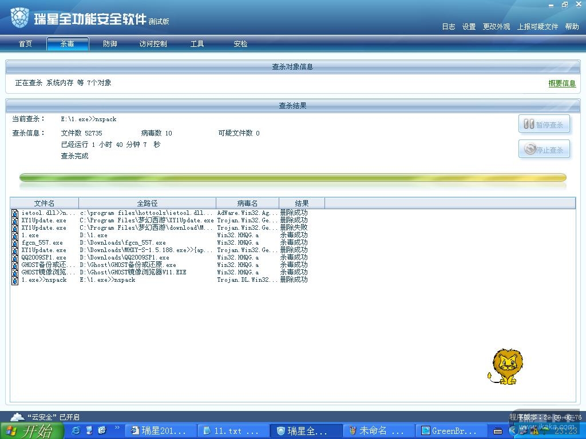Viewport: 586px width, 439px height.
Task: Sort by the 文件名 column header
Action: pyautogui.click(x=44, y=203)
